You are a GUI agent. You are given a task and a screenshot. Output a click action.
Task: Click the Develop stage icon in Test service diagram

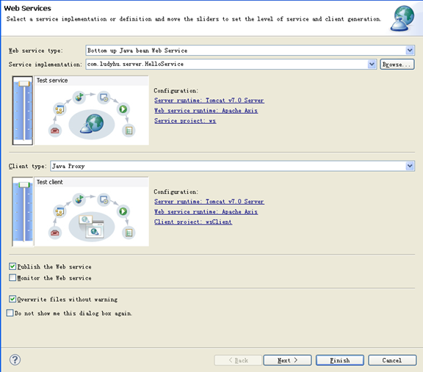pos(55,131)
